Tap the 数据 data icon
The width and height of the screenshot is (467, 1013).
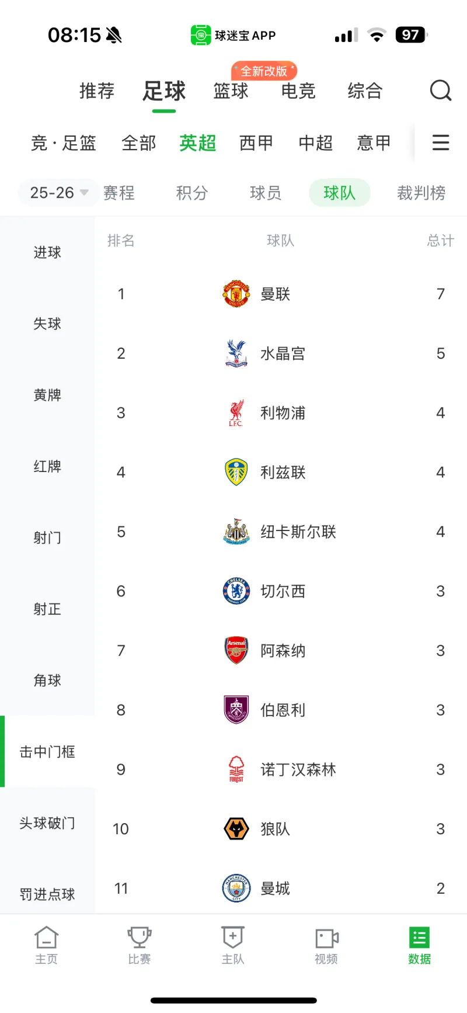[x=419, y=938]
